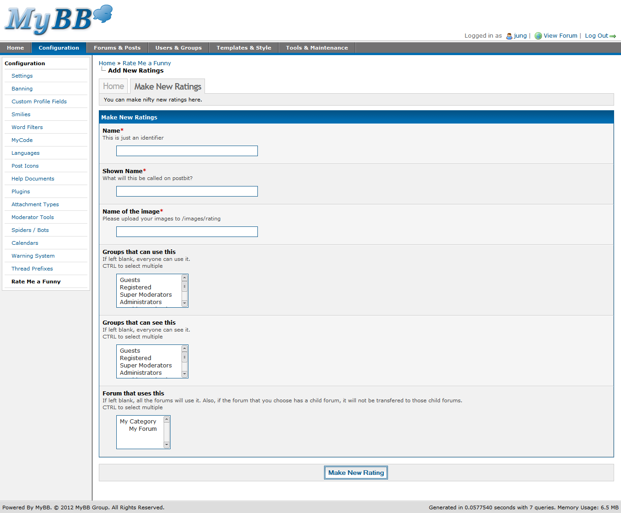Screen dimensions: 621x513
Task: Switch to the Home tab
Action: point(114,86)
